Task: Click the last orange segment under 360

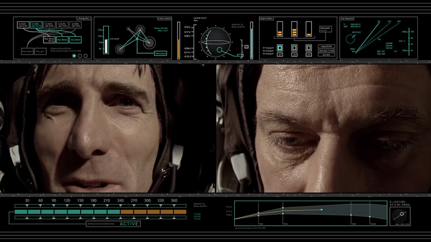Action: point(180,212)
